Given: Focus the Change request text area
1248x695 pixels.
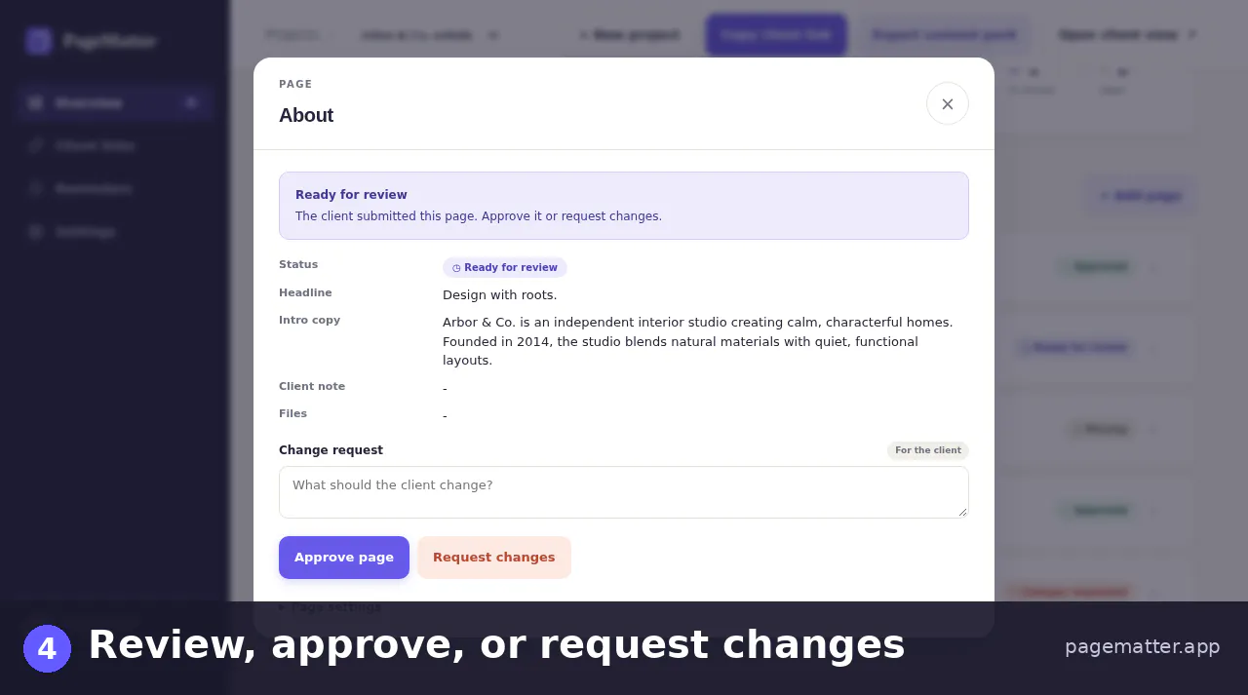Looking at the screenshot, I should click(624, 492).
